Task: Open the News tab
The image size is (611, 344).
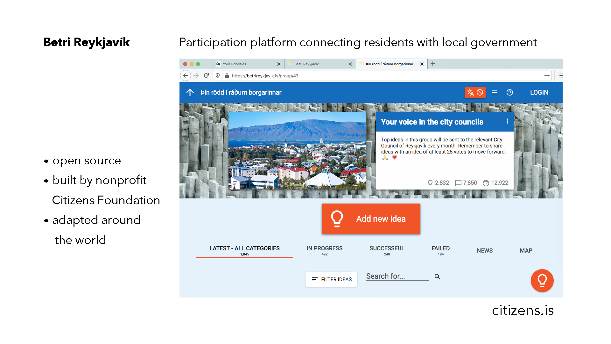Action: (485, 251)
